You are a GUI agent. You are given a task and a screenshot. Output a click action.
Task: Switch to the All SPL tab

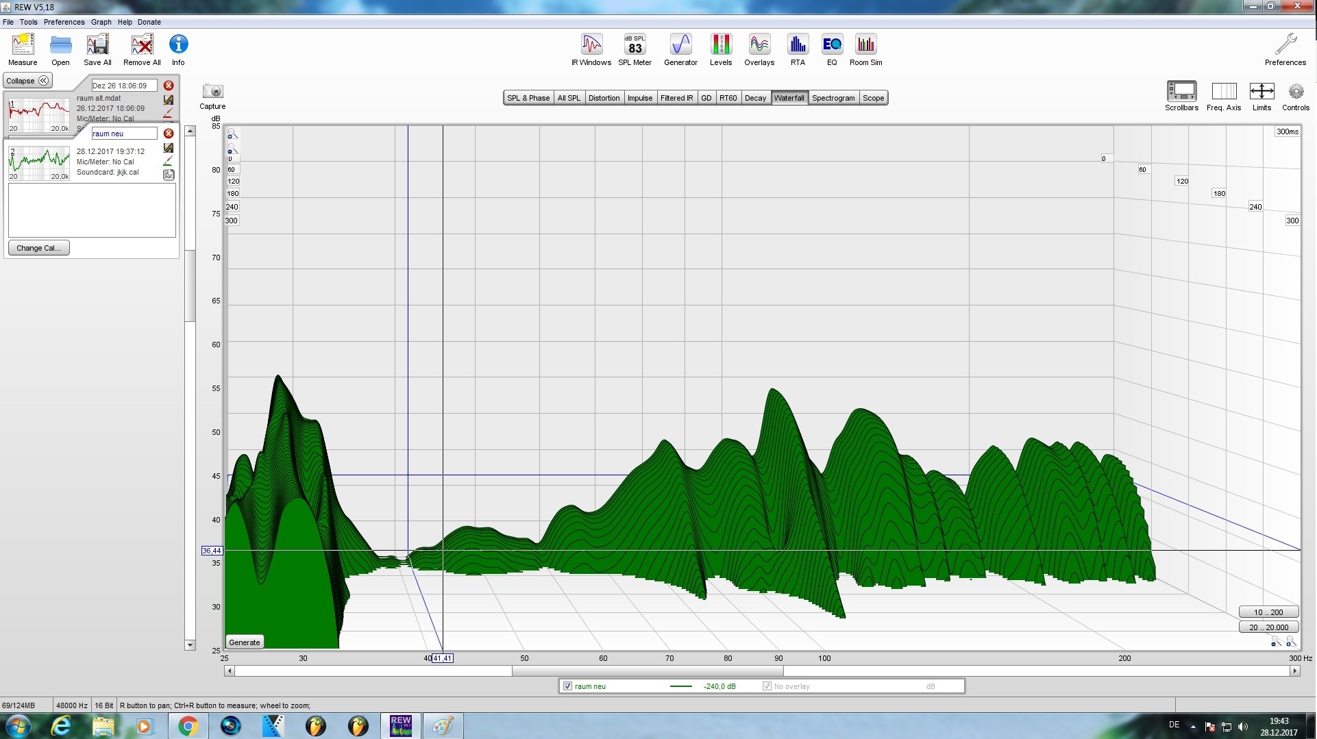pos(569,98)
